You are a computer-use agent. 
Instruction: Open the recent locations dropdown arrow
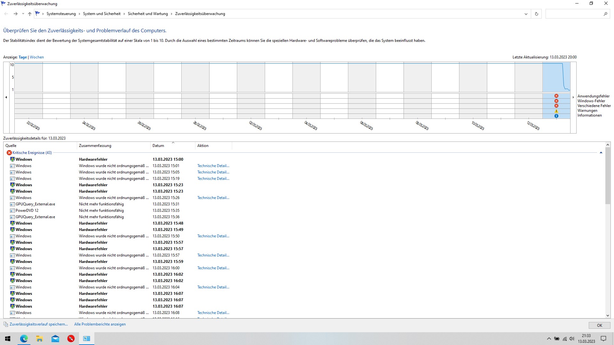(23, 14)
